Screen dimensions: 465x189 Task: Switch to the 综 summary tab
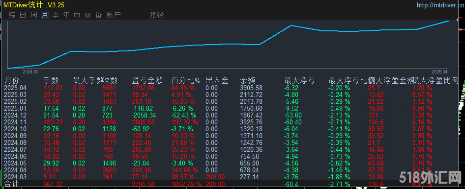pyautogui.click(x=12, y=15)
